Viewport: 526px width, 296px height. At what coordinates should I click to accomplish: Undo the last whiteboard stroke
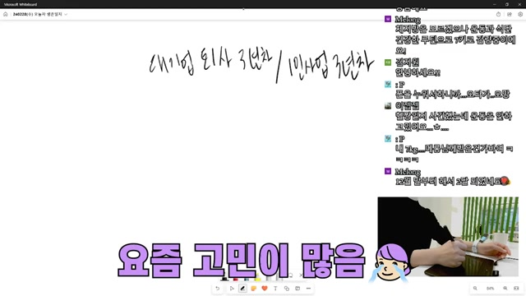tap(217, 289)
